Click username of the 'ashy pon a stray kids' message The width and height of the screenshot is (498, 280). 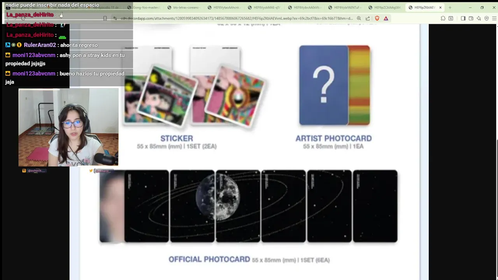34,55
